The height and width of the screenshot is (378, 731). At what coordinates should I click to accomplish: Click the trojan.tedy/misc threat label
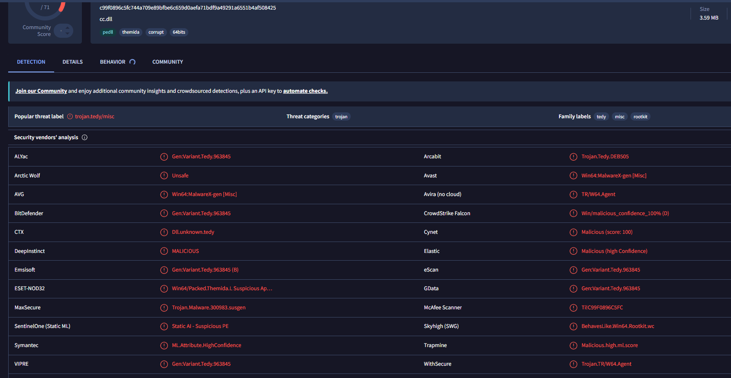point(95,116)
